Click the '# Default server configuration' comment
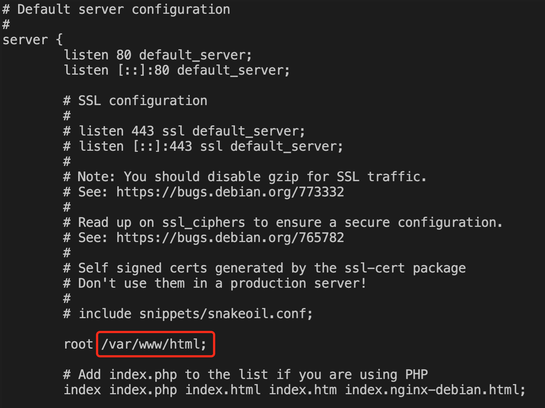This screenshot has width=545, height=408. tap(116, 9)
